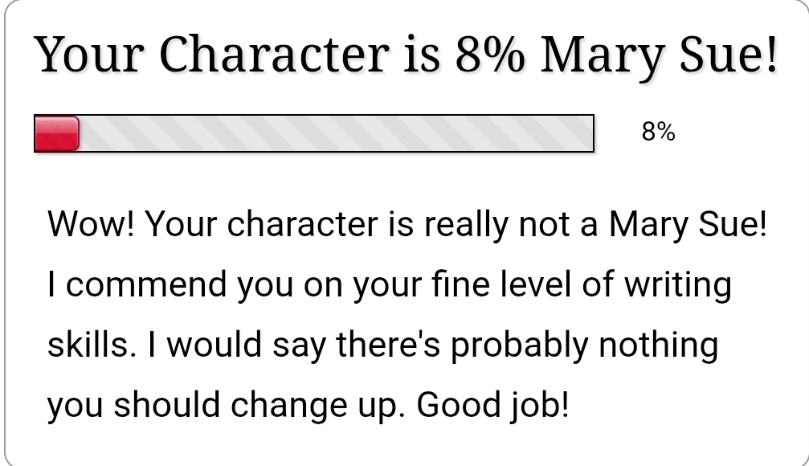Screen dimensions: 809x466
Task: Click the red filled part of the progress bar
Action: coord(56,133)
